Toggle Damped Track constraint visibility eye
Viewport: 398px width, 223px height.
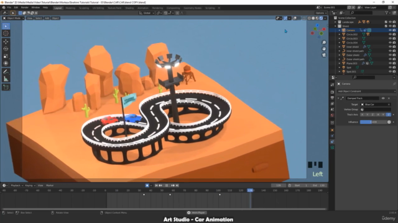[383, 98]
